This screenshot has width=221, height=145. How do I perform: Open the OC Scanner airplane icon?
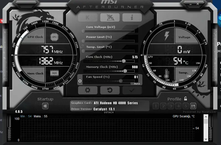(110, 17)
